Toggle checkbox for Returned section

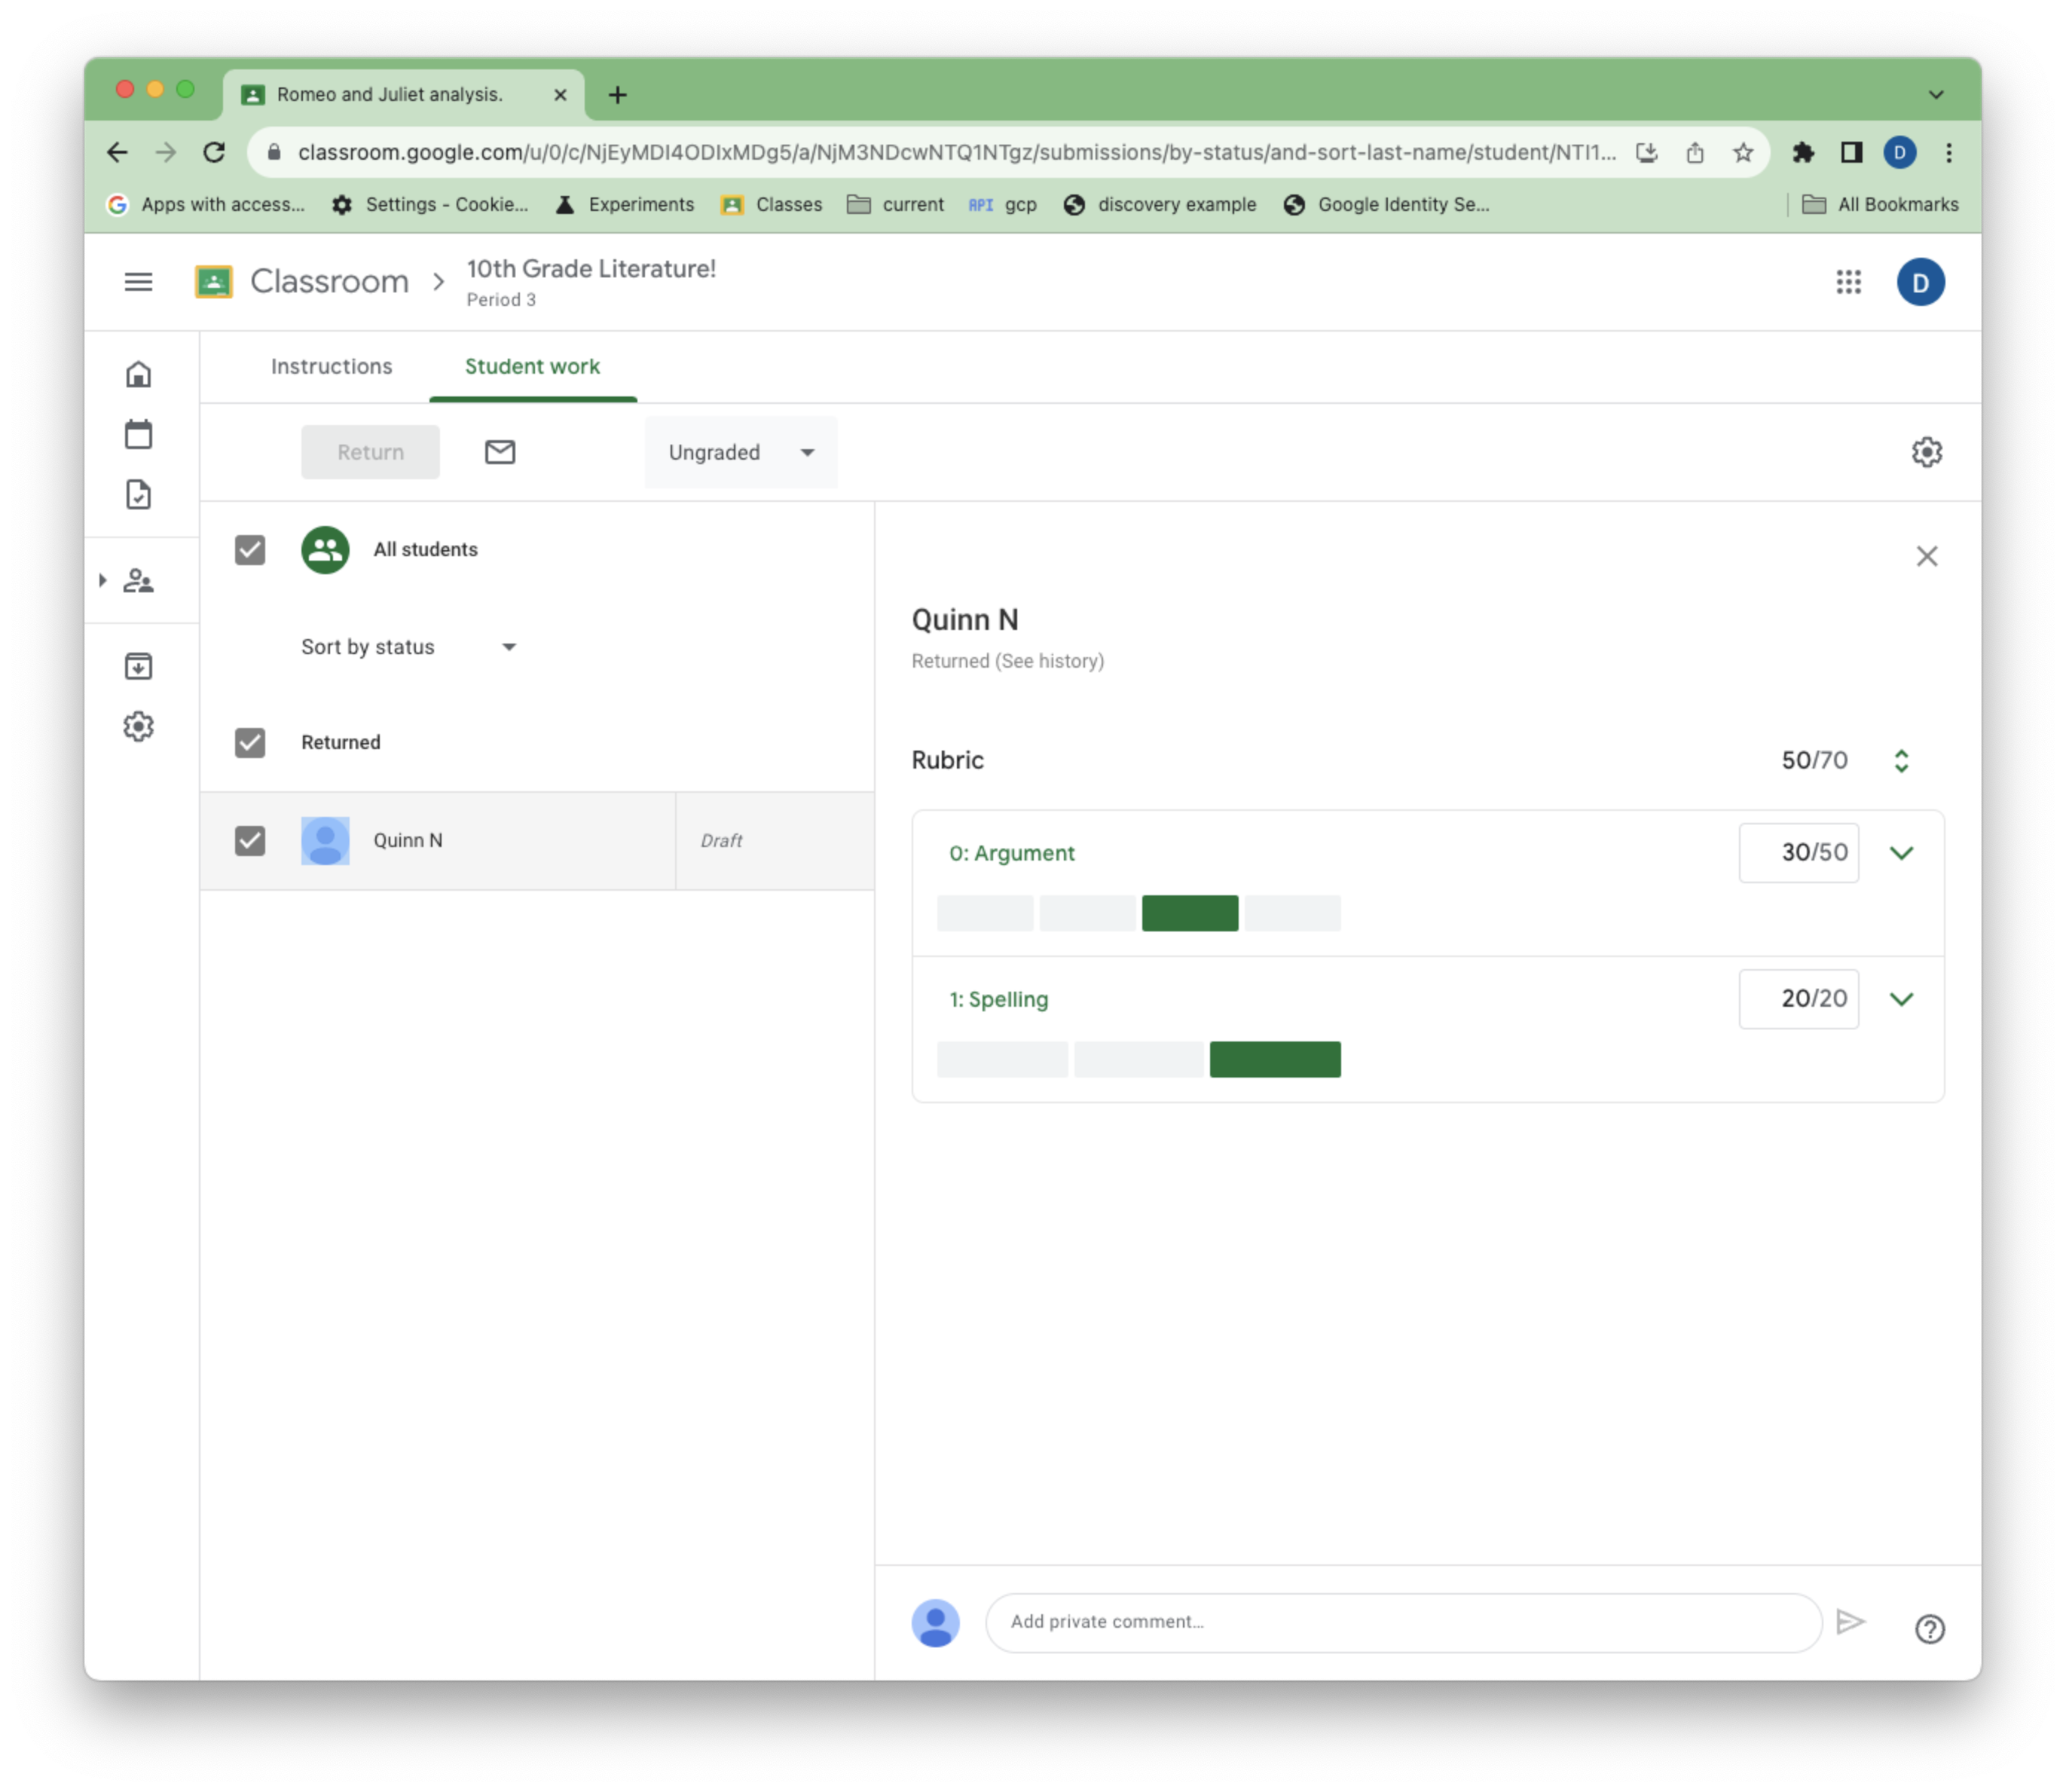[x=251, y=742]
